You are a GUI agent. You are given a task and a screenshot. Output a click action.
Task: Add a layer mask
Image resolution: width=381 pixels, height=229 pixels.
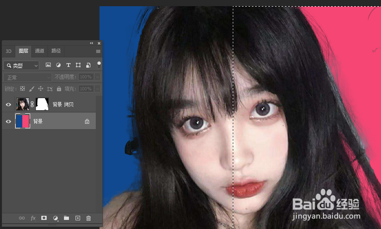click(44, 218)
